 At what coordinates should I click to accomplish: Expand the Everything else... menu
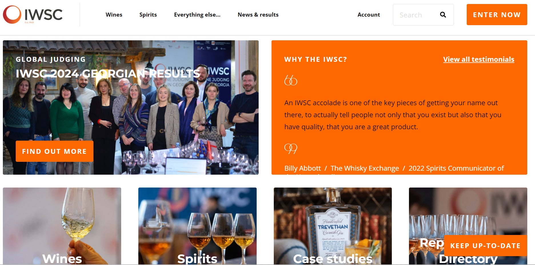coord(197,15)
